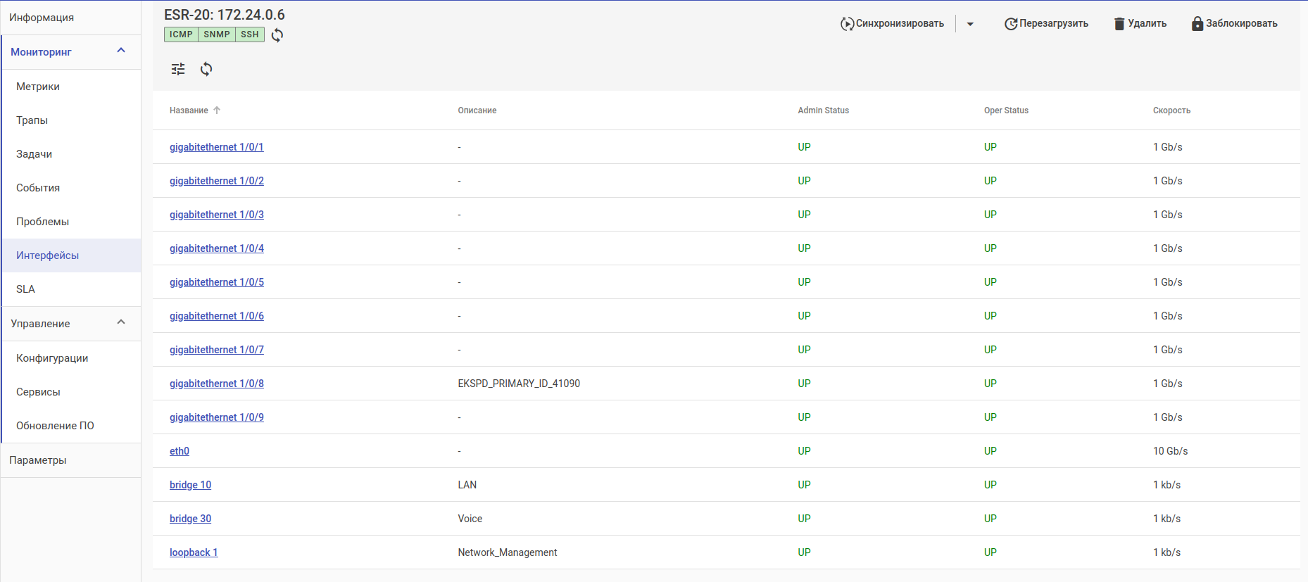Collapse the Мониторинг sidebar section

pyautogui.click(x=121, y=51)
